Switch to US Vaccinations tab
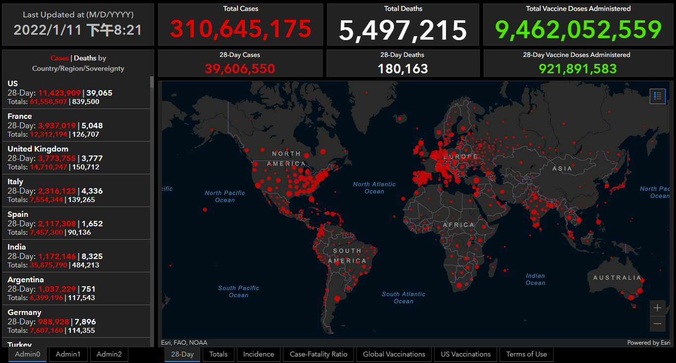The image size is (676, 363). click(465, 354)
